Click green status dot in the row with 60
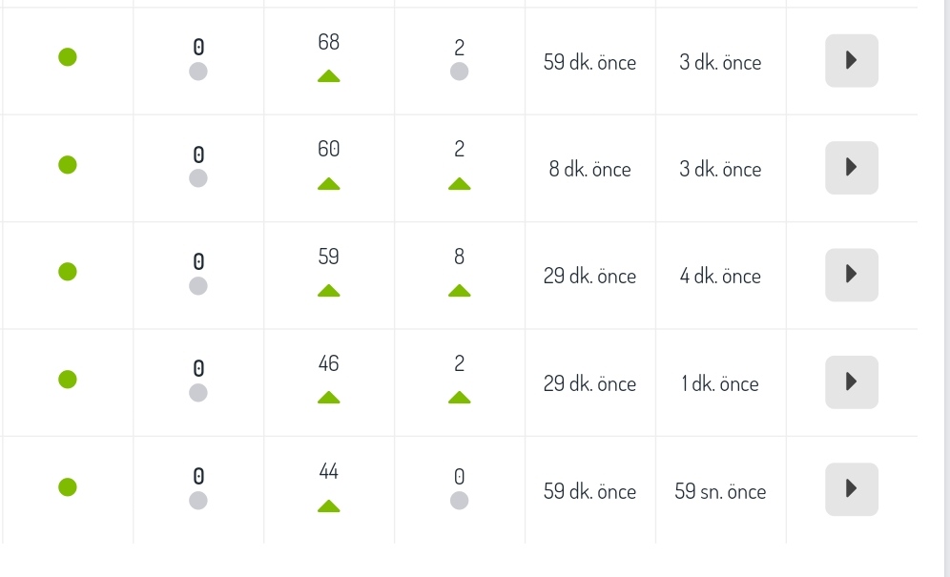 68,164
